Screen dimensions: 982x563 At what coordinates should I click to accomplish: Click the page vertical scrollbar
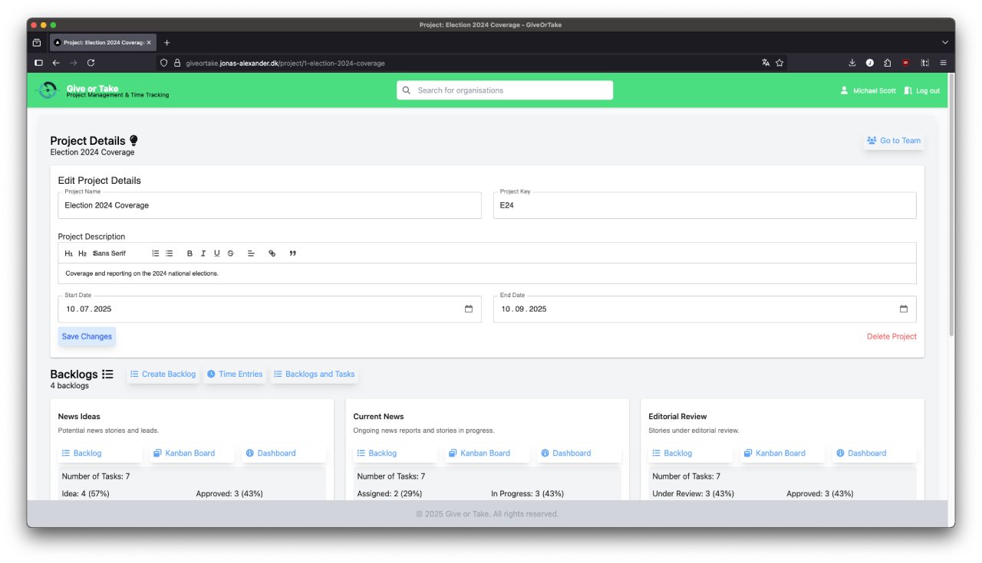point(951,207)
